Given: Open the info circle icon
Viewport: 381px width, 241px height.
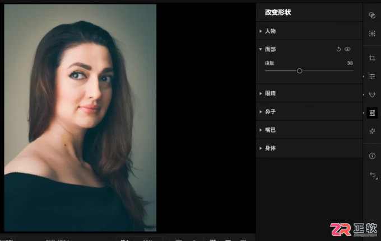Looking at the screenshot, I should click(x=372, y=156).
